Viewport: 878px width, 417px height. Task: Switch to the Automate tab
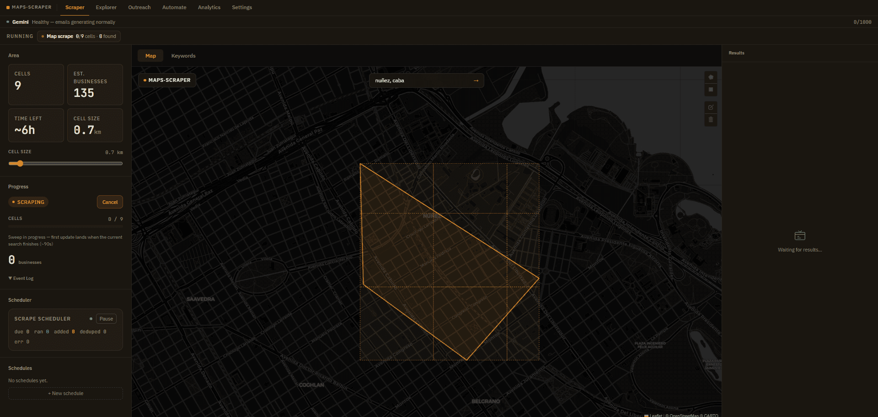tap(174, 7)
